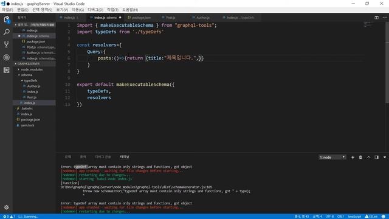Open the Debug view in the activity bar
The image size is (389, 219).
point(7,57)
